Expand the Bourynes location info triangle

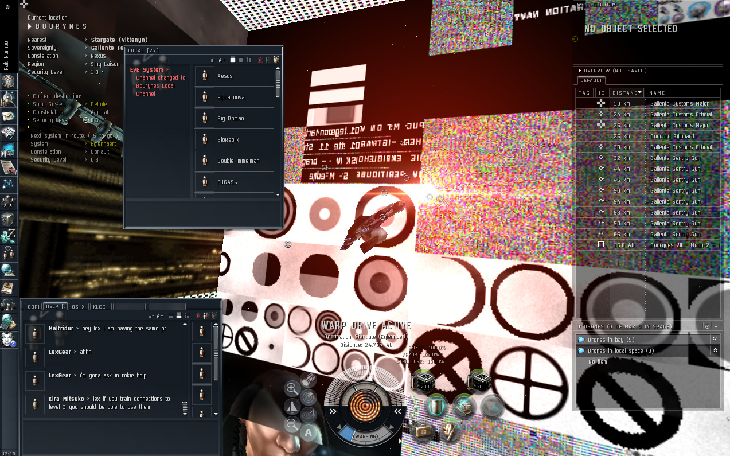click(30, 26)
